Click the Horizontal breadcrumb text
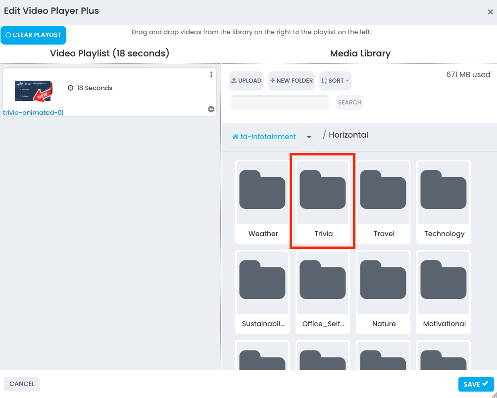 (x=348, y=135)
